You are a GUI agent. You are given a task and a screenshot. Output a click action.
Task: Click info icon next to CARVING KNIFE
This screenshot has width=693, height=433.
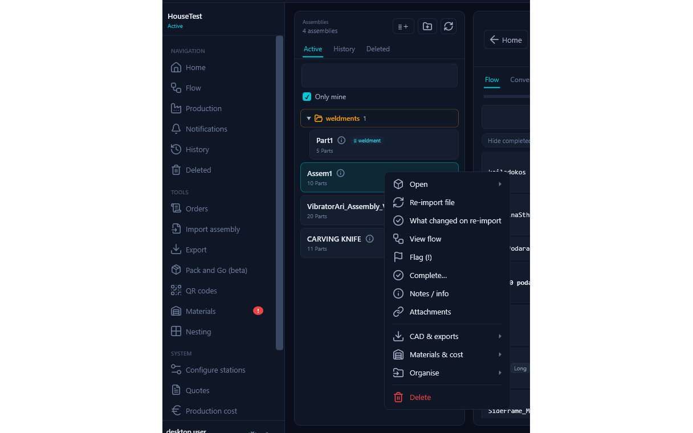tap(369, 239)
